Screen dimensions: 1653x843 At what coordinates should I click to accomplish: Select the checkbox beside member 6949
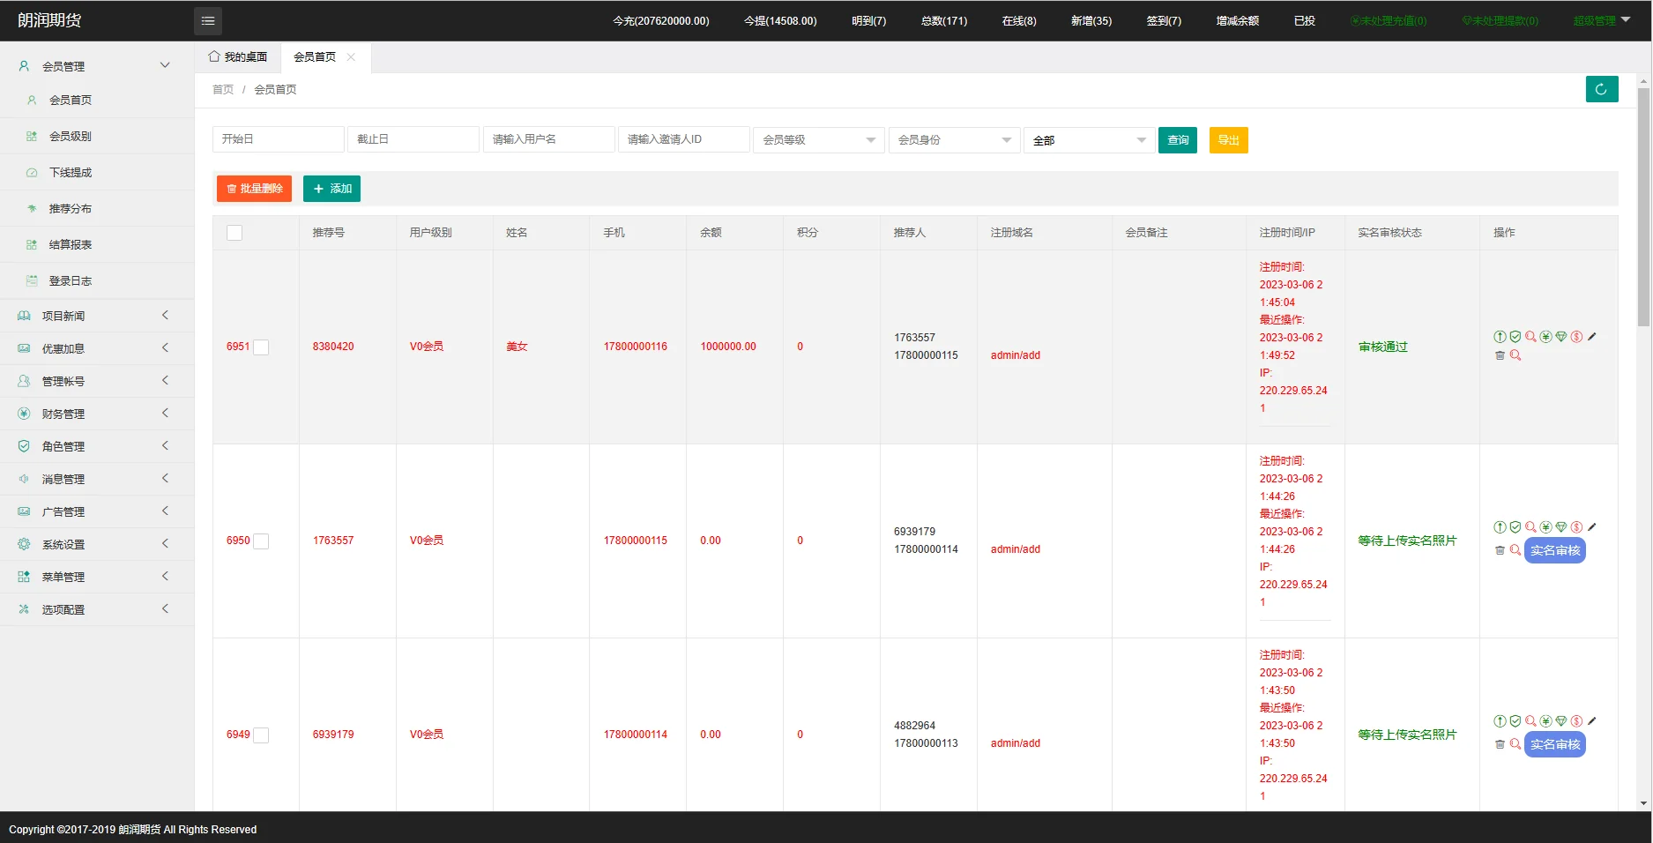point(261,735)
